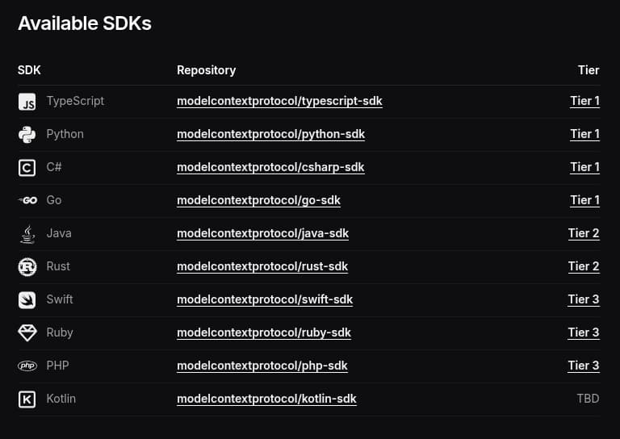
Task: Click the Tier 3 link for PHP
Action: (x=584, y=366)
